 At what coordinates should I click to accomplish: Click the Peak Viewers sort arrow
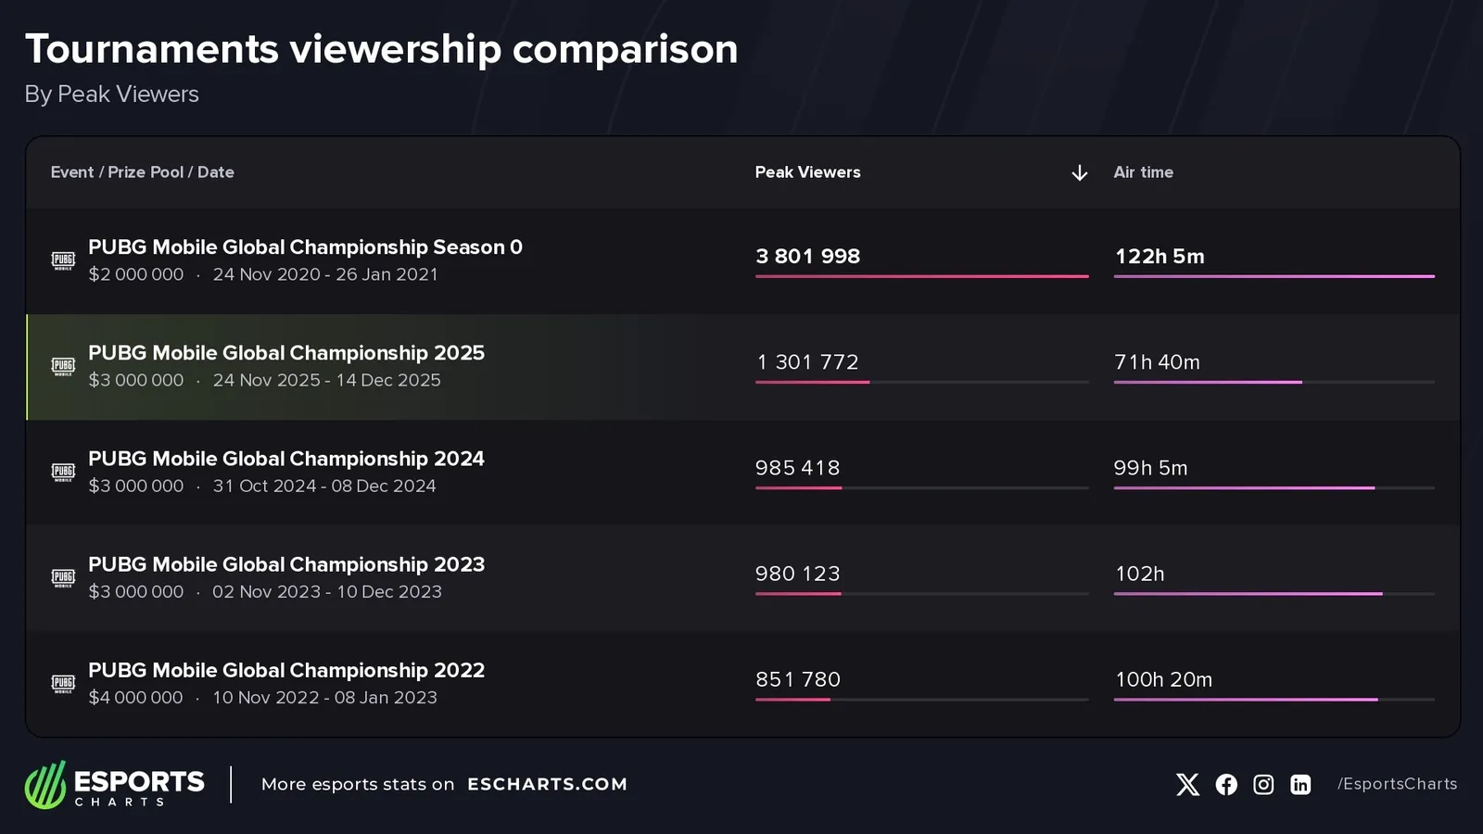pos(1079,173)
